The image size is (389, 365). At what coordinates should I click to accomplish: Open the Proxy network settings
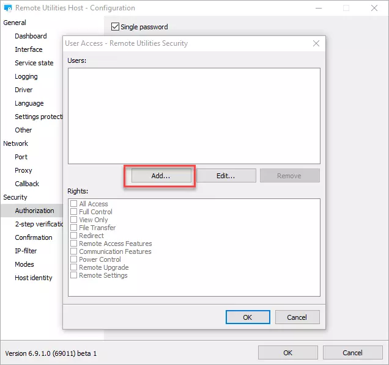23,170
